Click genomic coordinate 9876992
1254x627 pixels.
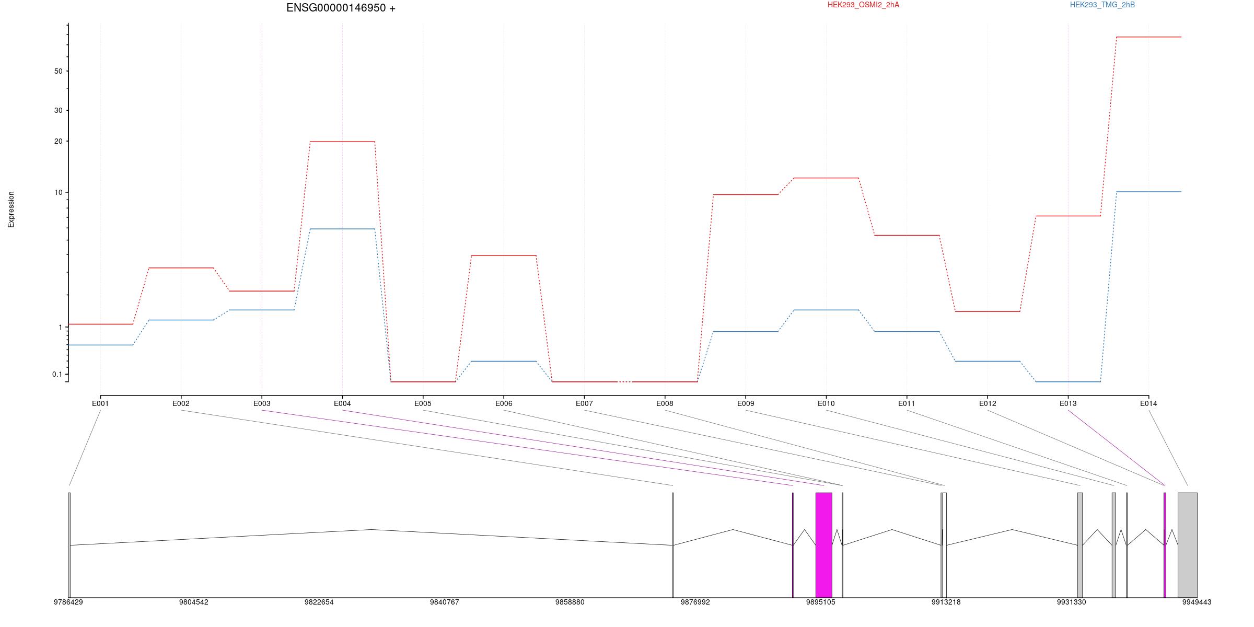[695, 602]
